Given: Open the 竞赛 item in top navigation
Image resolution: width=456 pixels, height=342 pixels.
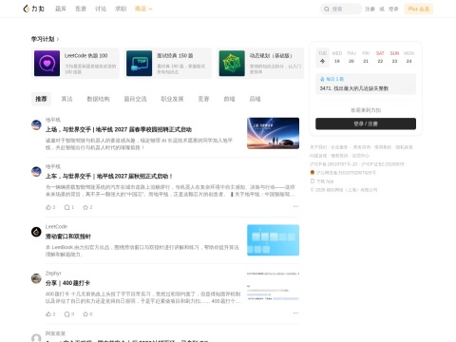Looking at the screenshot, I should (x=81, y=9).
